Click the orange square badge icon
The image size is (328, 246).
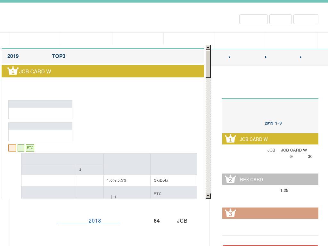pyautogui.click(x=12, y=148)
